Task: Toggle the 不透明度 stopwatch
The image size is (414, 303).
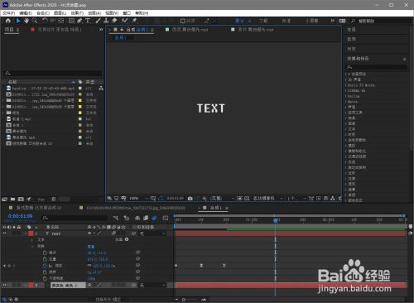Action: pyautogui.click(x=45, y=278)
